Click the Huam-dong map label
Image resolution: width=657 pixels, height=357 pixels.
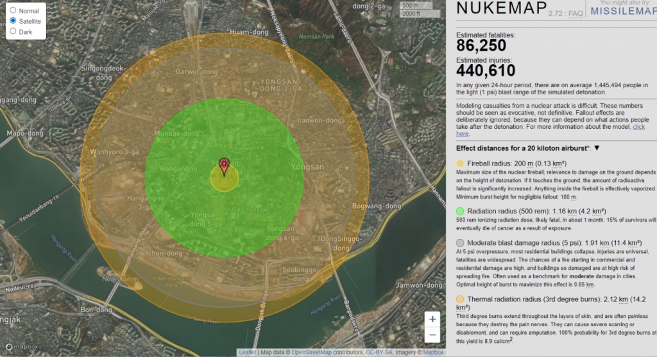pos(249,32)
